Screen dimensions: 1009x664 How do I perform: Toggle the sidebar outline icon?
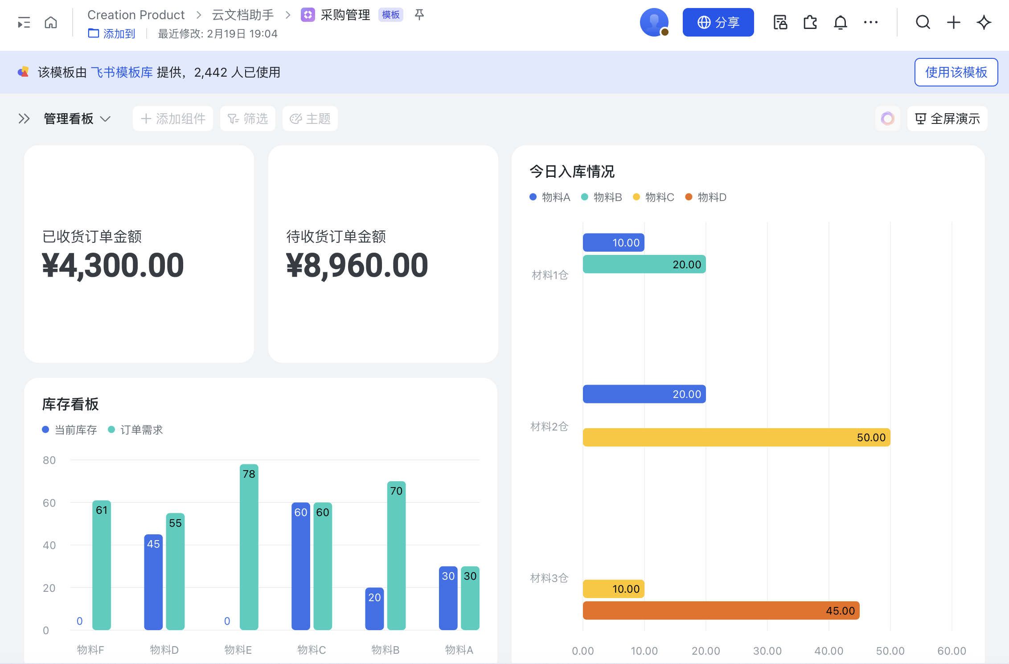click(24, 22)
